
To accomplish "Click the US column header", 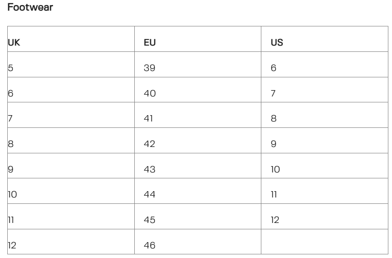I will pyautogui.click(x=276, y=44).
